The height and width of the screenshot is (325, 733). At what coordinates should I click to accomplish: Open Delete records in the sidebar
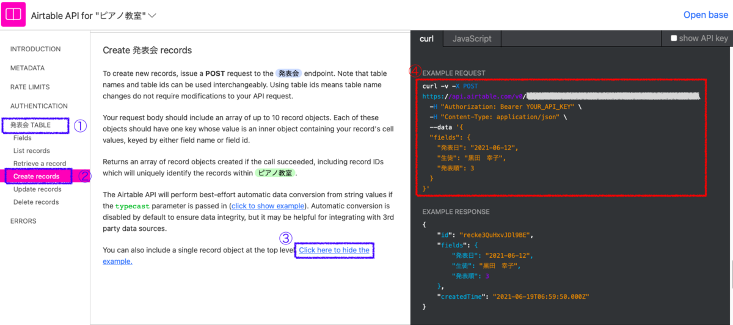point(36,202)
